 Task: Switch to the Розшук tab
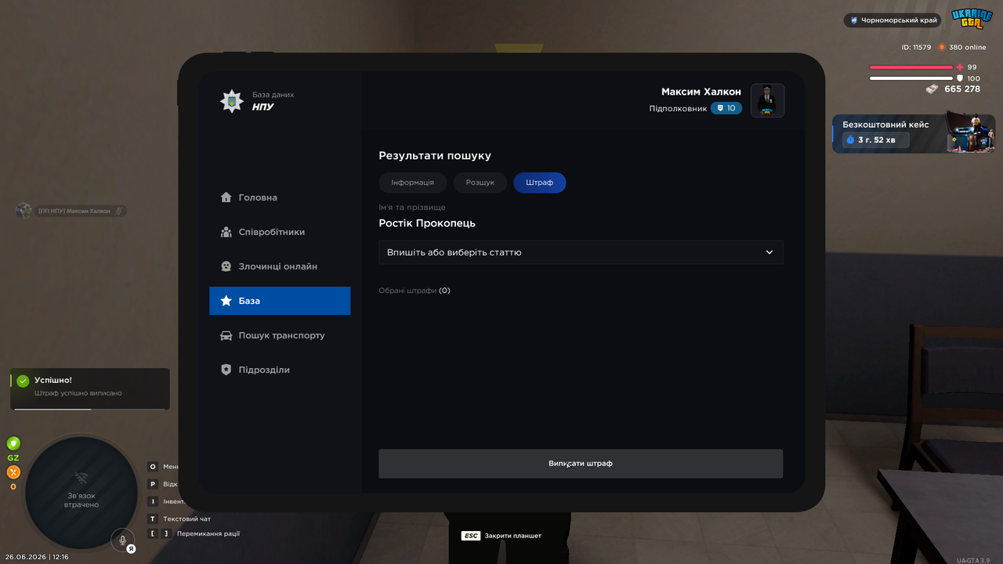pos(480,183)
